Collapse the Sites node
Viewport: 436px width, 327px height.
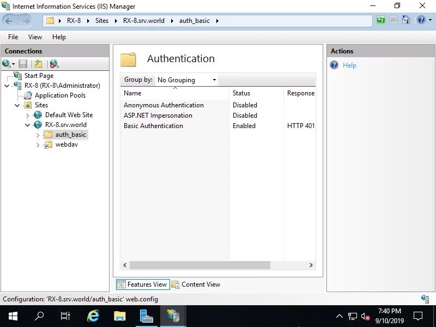coord(17,105)
